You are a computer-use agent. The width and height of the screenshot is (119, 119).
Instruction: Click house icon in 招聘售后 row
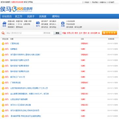pos(3,49)
